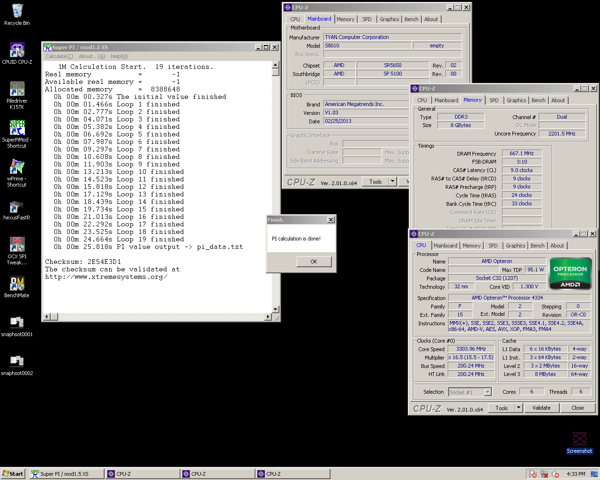The image size is (600, 480).
Task: Click the Tools button in front CPU-Z window
Action: [502, 408]
